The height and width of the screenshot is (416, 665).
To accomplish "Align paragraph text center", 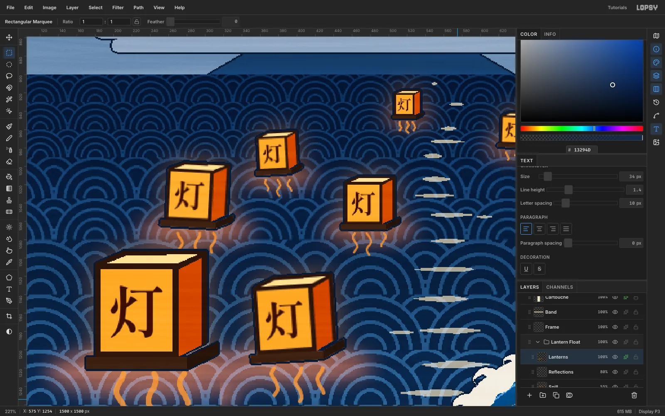I will coord(539,229).
